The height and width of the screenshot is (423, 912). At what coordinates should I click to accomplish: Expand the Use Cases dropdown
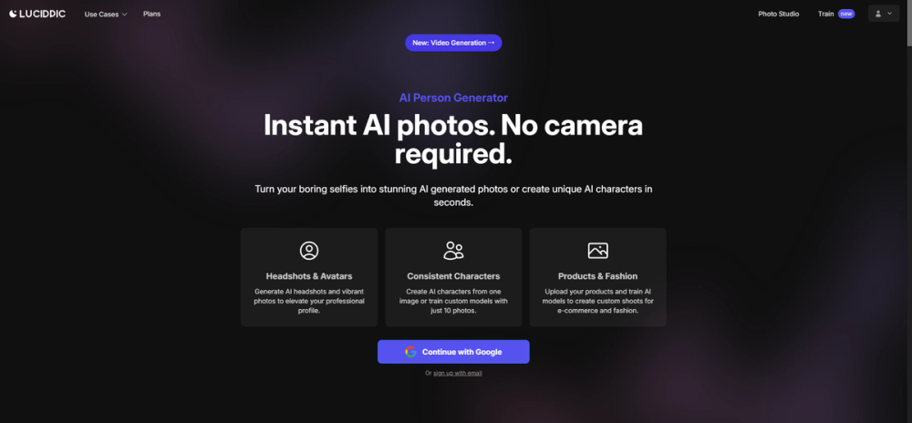pos(105,14)
